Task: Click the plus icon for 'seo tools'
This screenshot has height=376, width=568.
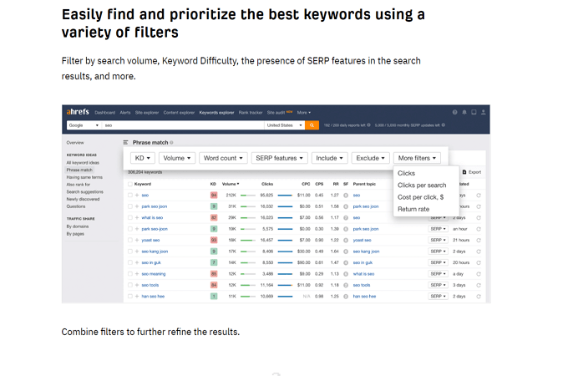Action: (137, 285)
